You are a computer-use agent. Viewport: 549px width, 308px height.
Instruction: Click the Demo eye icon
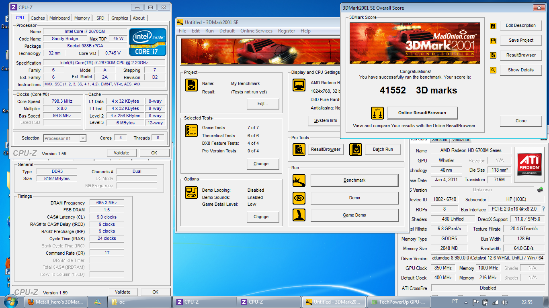[x=299, y=198]
